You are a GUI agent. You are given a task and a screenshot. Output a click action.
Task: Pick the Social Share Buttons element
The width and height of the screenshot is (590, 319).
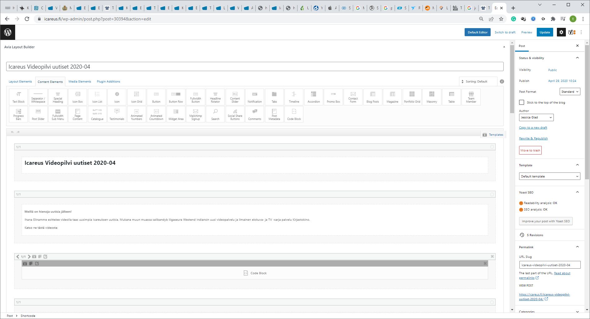tap(235, 114)
